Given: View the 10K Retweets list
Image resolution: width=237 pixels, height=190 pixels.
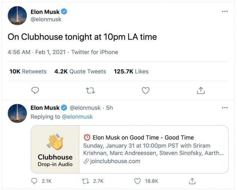Looking at the screenshot, I should [x=28, y=71].
